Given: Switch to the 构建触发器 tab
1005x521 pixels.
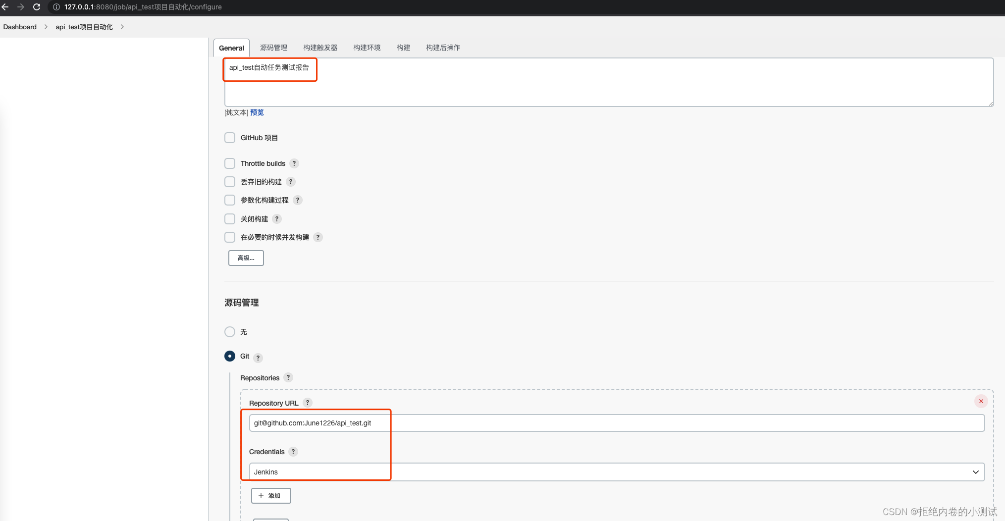Looking at the screenshot, I should pyautogui.click(x=320, y=48).
